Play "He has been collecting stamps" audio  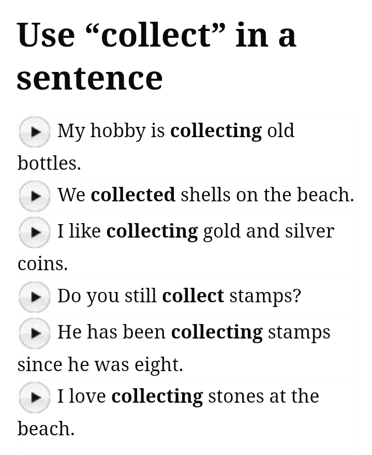34,333
